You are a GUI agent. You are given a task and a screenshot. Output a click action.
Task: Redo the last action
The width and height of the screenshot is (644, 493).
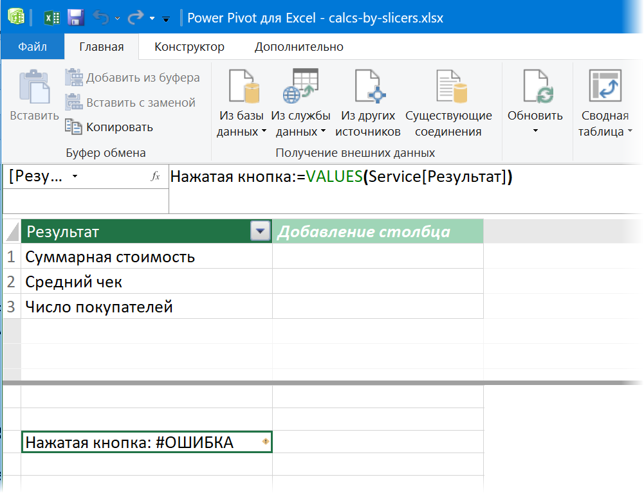point(136,17)
